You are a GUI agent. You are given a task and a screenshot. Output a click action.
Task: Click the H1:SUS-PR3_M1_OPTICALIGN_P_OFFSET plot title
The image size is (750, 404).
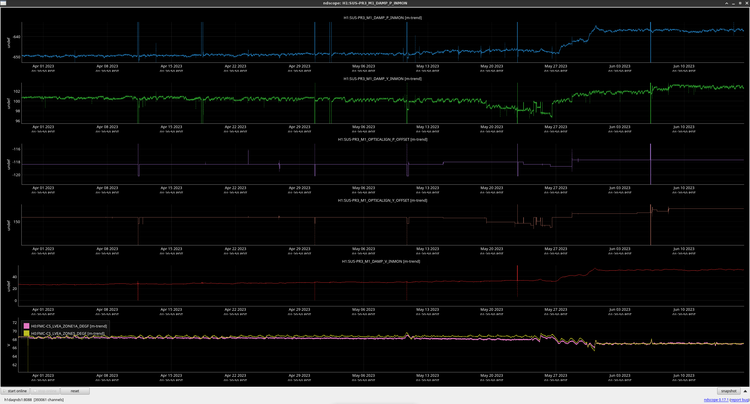click(x=382, y=140)
